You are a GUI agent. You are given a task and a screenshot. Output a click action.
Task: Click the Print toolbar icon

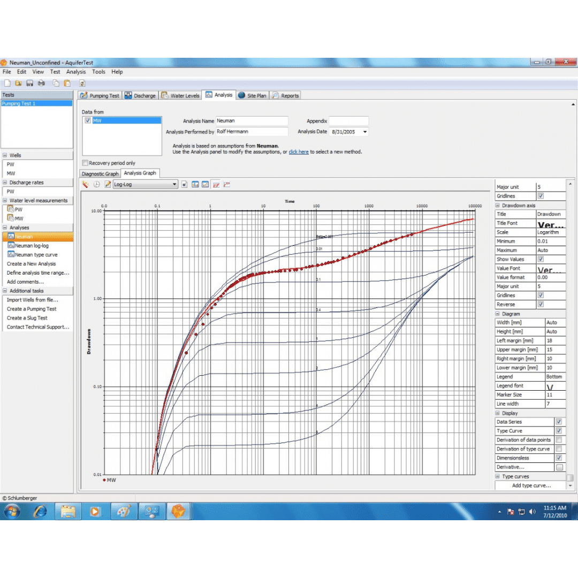tap(41, 83)
